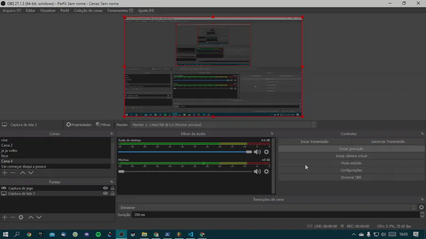Remove selected source in Fontes
Image resolution: width=426 pixels, height=239 pixels.
(x=13, y=217)
